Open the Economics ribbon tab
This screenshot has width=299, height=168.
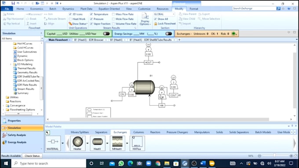[x=36, y=9]
